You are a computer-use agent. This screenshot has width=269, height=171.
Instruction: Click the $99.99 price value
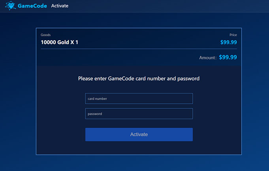click(229, 42)
